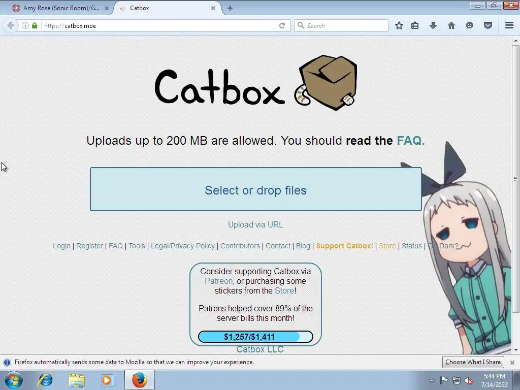
Task: Open FAQ link in footer navigation
Action: click(116, 246)
